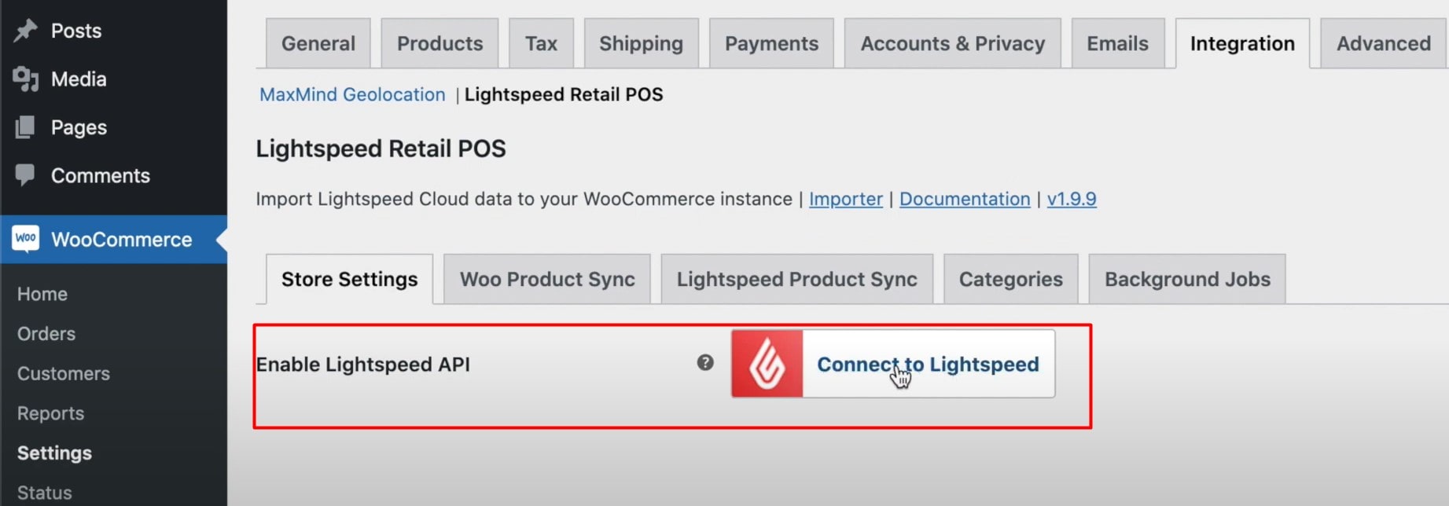This screenshot has width=1449, height=506.
Task: Open the MaxMind Geolocation link
Action: coord(352,94)
